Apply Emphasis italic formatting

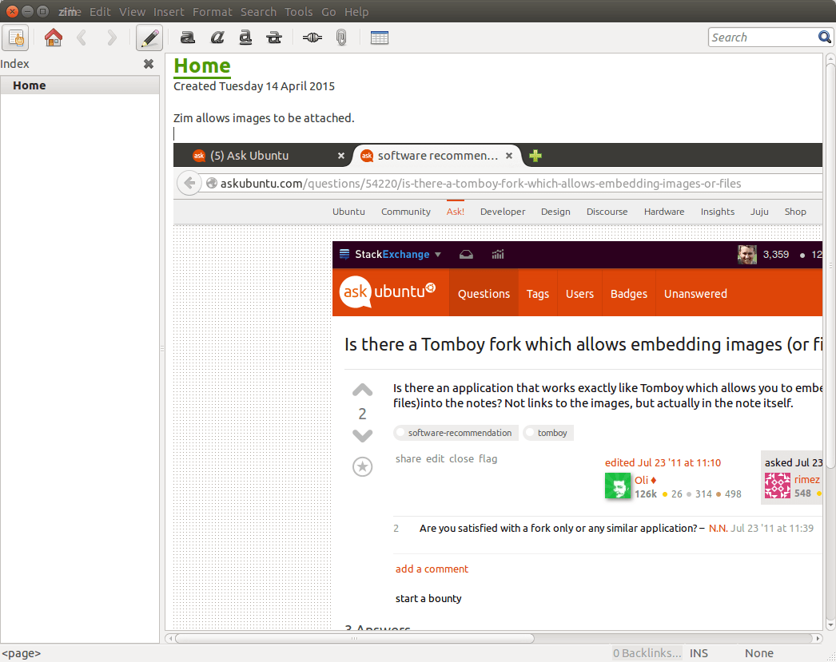coord(217,38)
